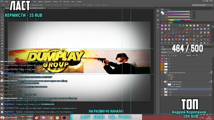This screenshot has width=214, height=120.
Task: Open Discord from the taskbar
Action: point(43,118)
